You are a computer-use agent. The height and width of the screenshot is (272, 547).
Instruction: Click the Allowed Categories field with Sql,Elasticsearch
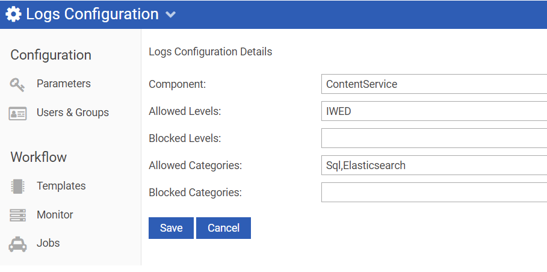point(433,165)
